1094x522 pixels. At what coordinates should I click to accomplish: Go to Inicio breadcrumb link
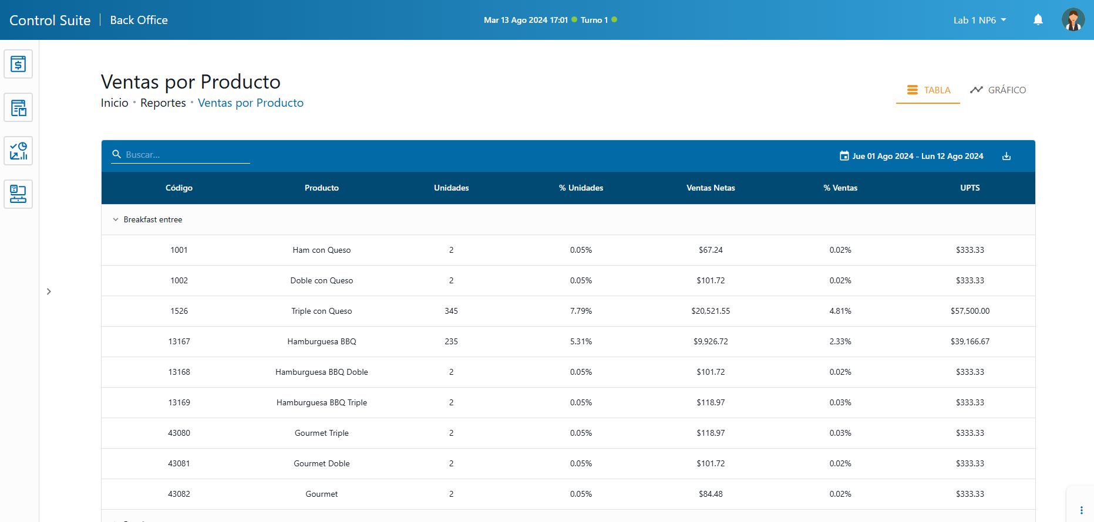(115, 103)
